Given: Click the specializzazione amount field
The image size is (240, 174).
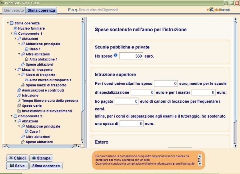Looking at the screenshot, I should [x=142, y=92].
